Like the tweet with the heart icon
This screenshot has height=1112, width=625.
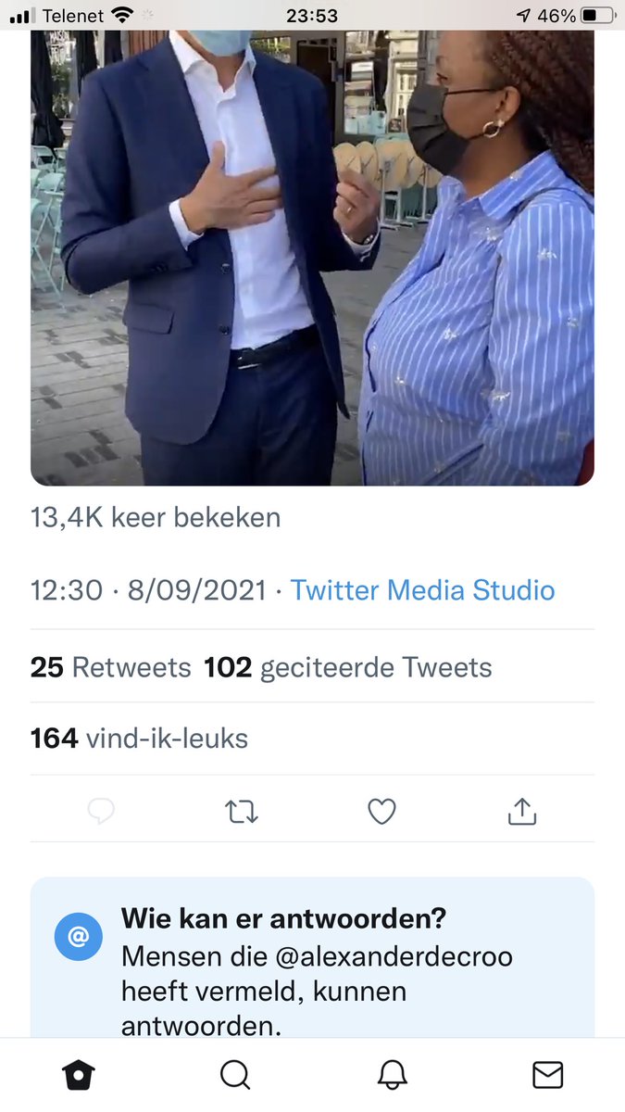pos(381,812)
